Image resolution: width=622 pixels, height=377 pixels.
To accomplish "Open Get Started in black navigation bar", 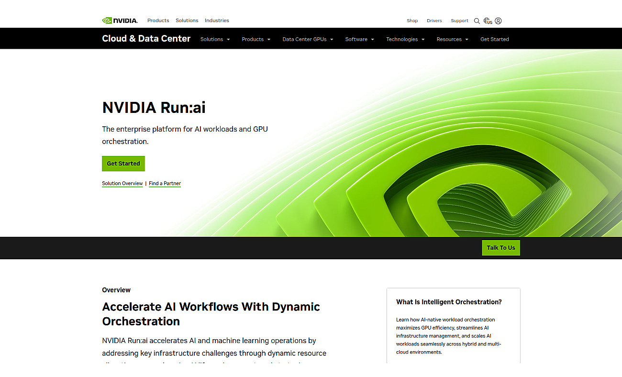I will 495,39.
